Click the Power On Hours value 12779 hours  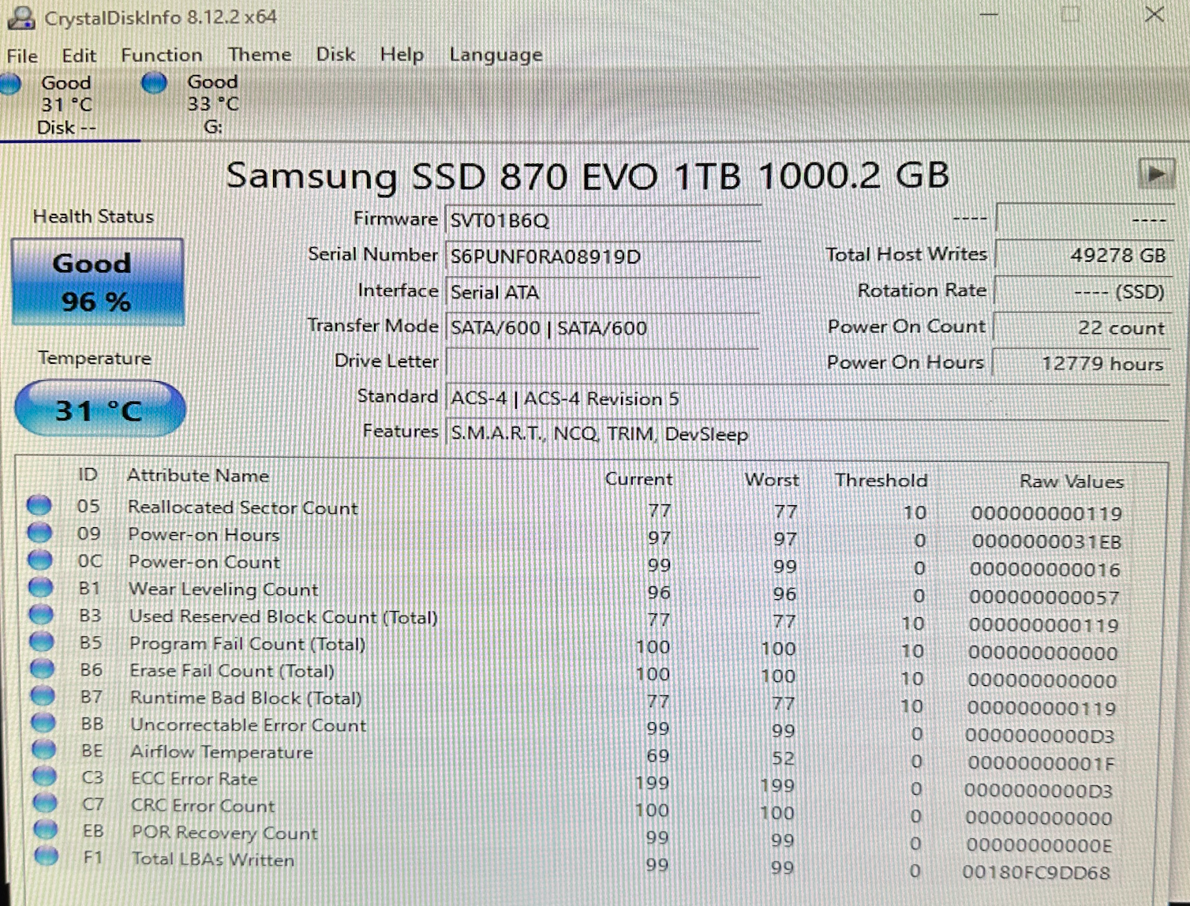point(1081,363)
